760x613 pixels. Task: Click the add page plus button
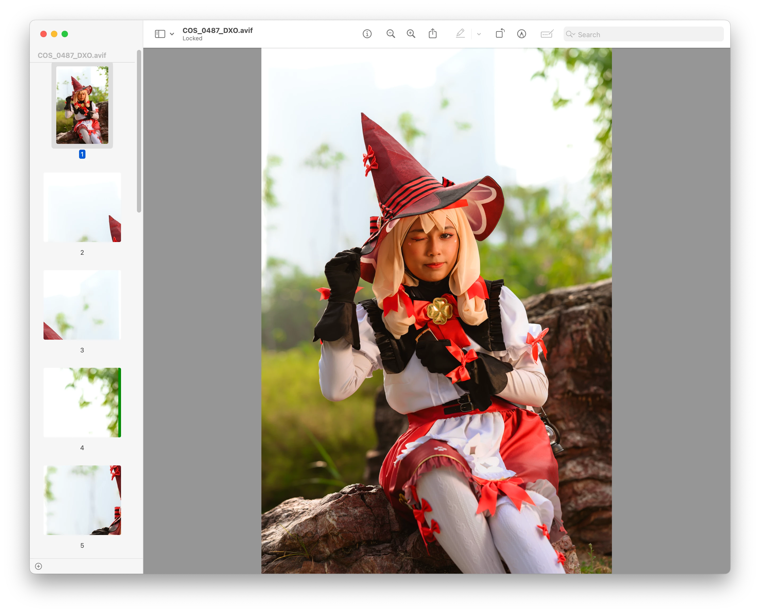[x=38, y=566]
